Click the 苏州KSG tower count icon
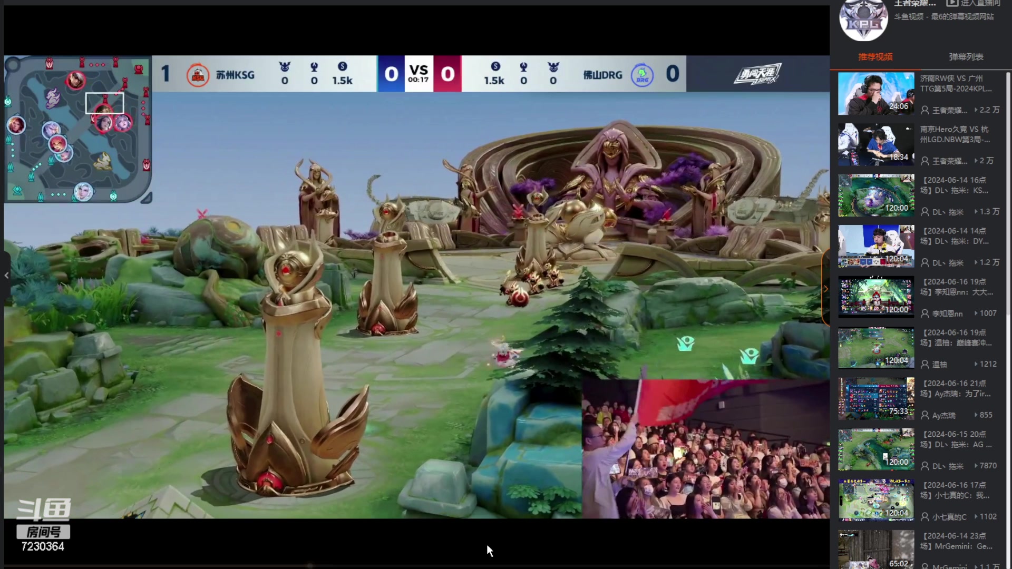Image resolution: width=1012 pixels, height=569 pixels. point(314,66)
